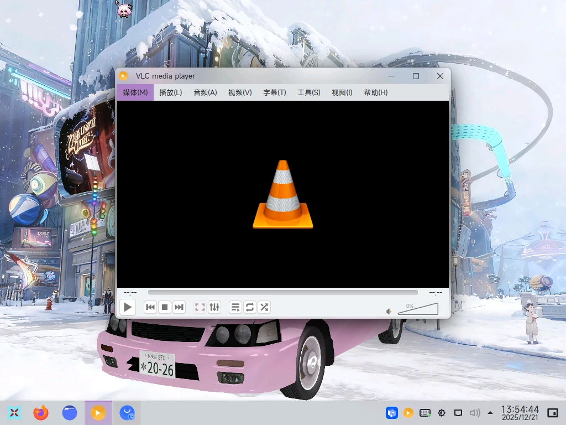The height and width of the screenshot is (425, 566).
Task: Open extended settings equalizer panel
Action: tap(214, 307)
